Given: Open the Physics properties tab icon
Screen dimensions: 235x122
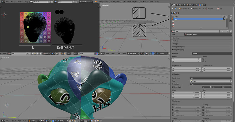Looking at the screenshot, I should point(204,5).
